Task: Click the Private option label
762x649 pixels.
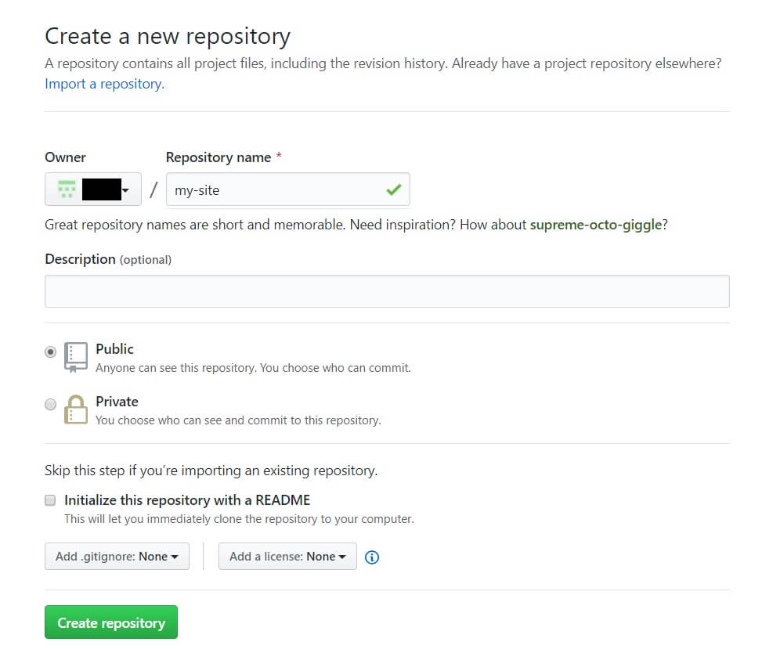Action: tap(117, 402)
